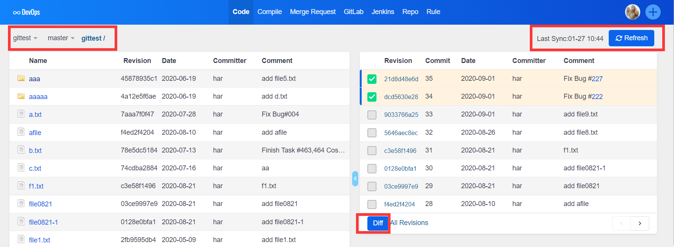The width and height of the screenshot is (674, 247).
Task: Click the a.txt file icon
Action: 21,114
